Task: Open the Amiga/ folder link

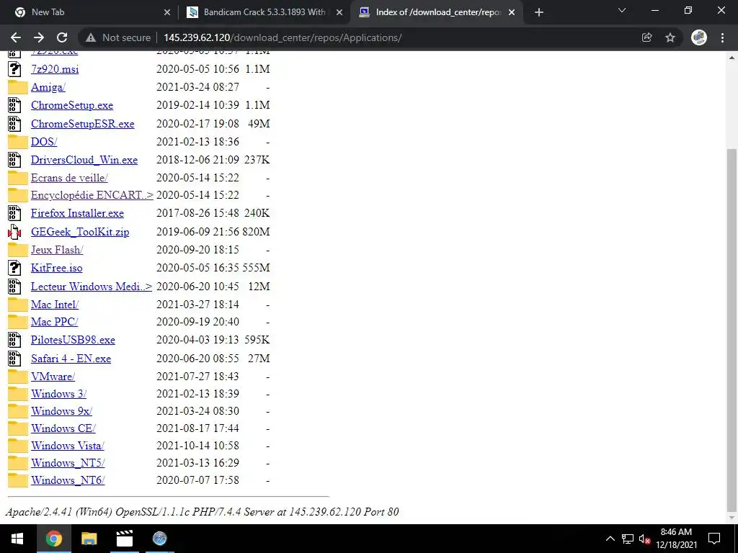Action: [x=48, y=87]
